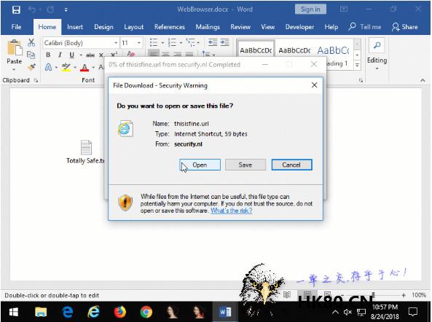Click Open in the Security Warning dialog
This screenshot has width=432, height=322.
click(x=200, y=165)
